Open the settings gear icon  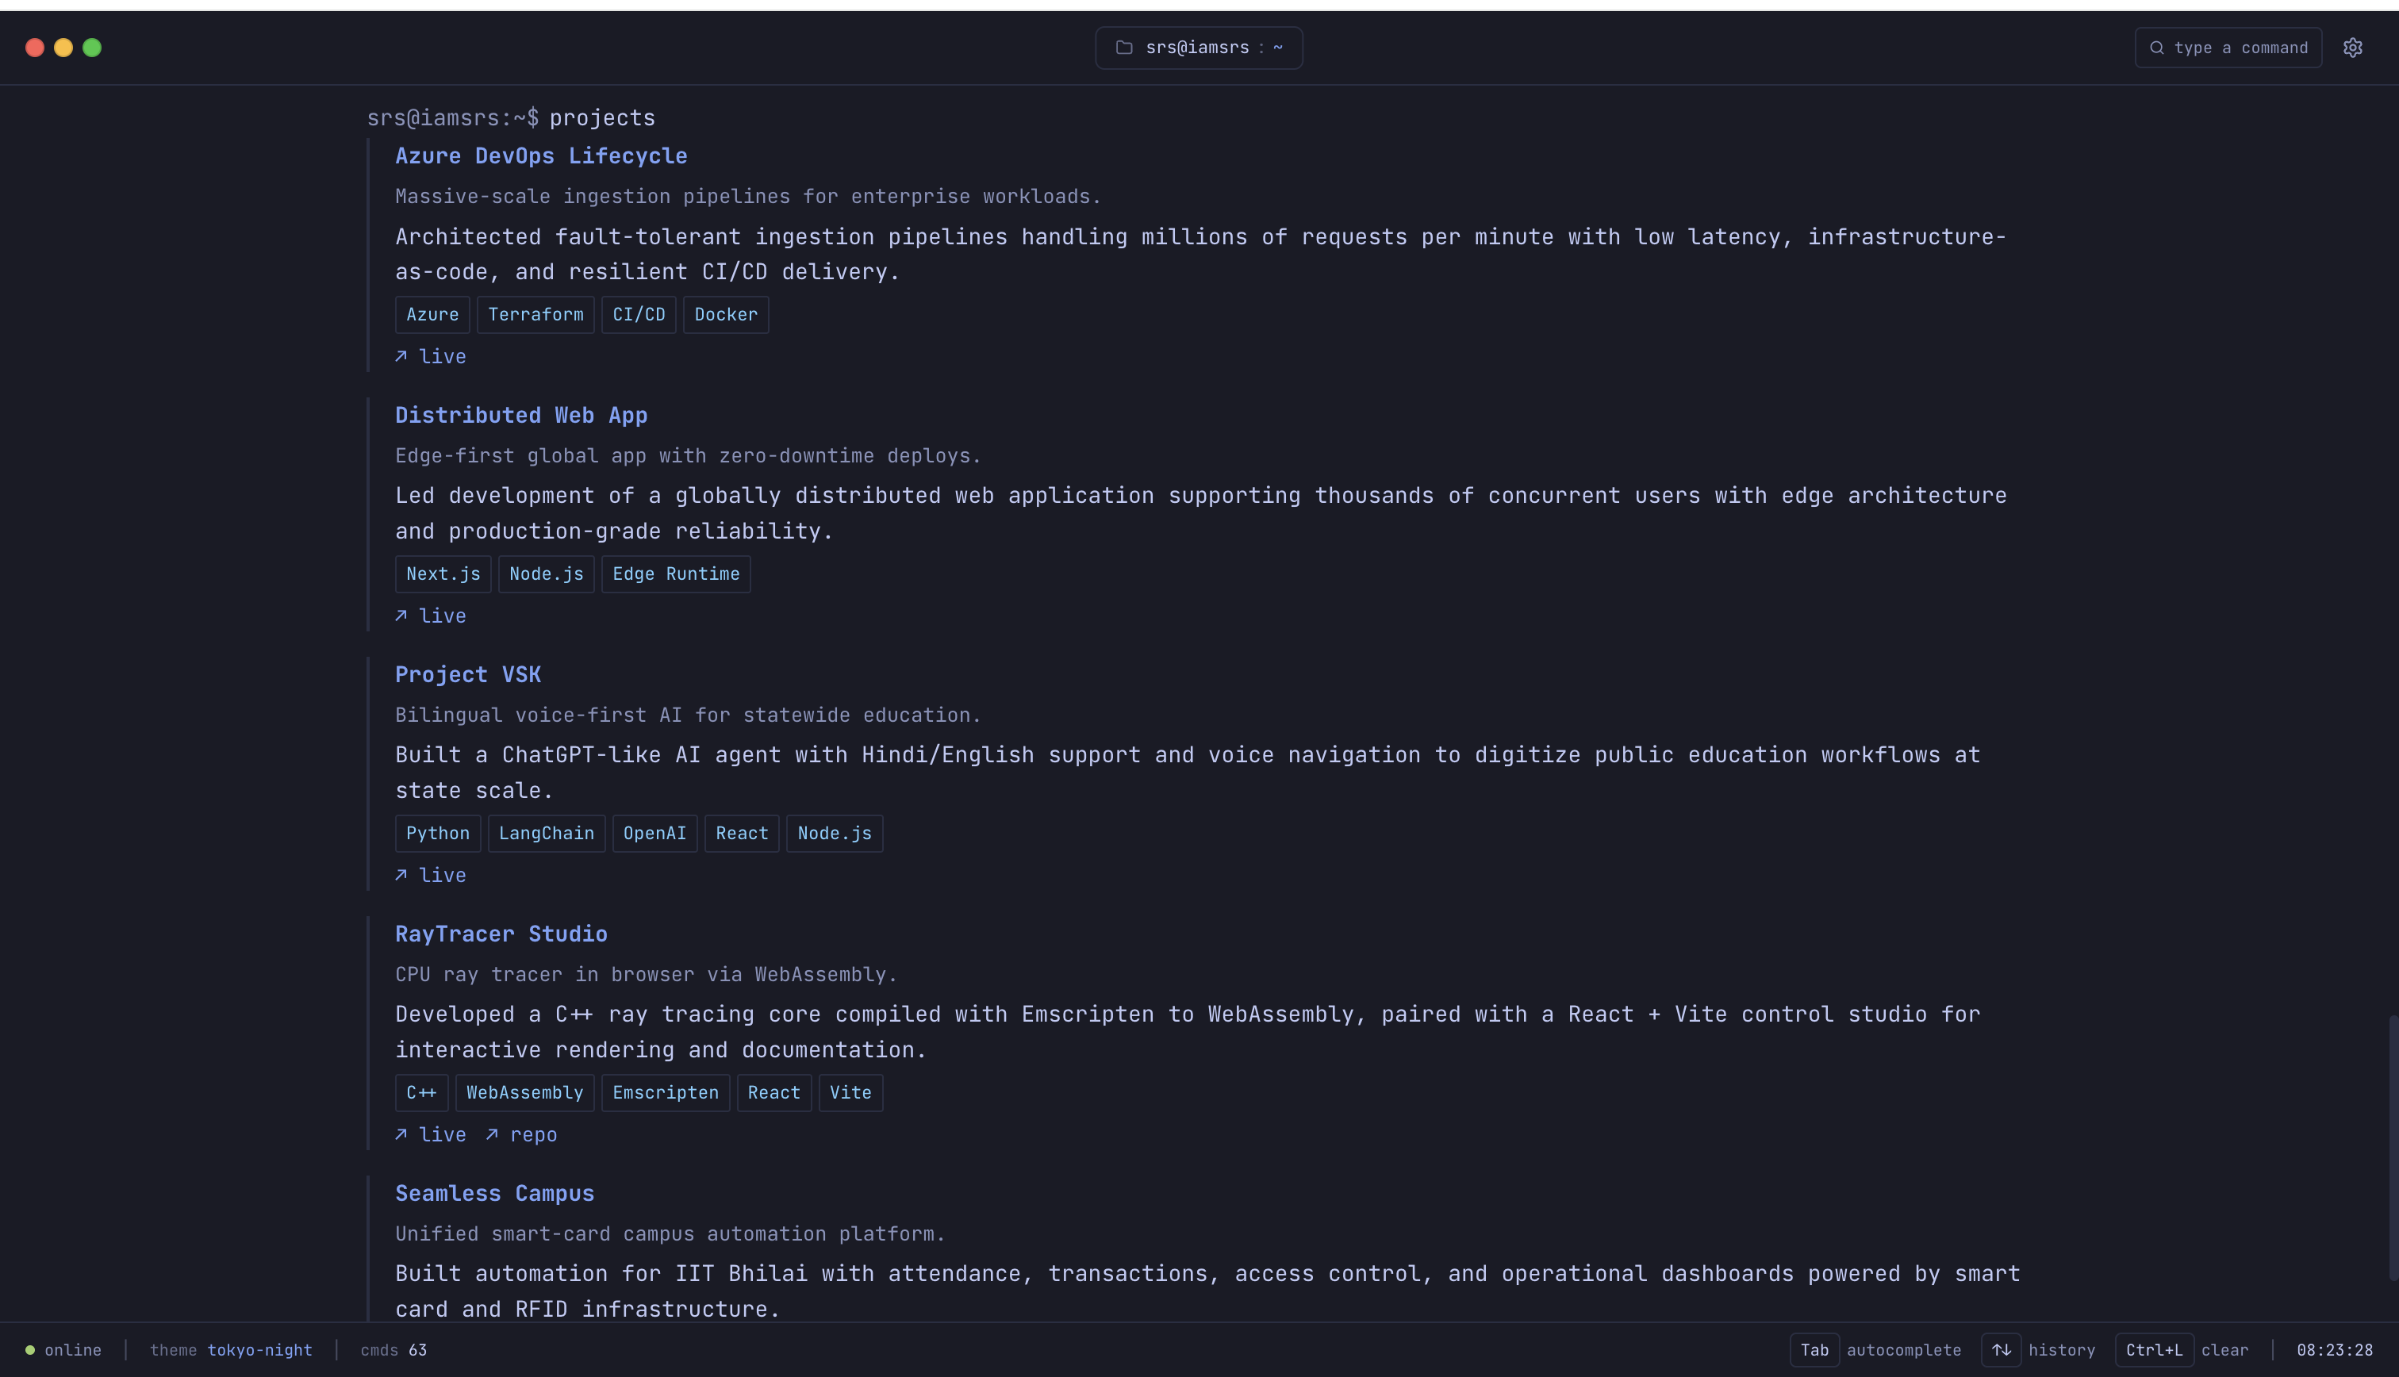(x=2353, y=48)
